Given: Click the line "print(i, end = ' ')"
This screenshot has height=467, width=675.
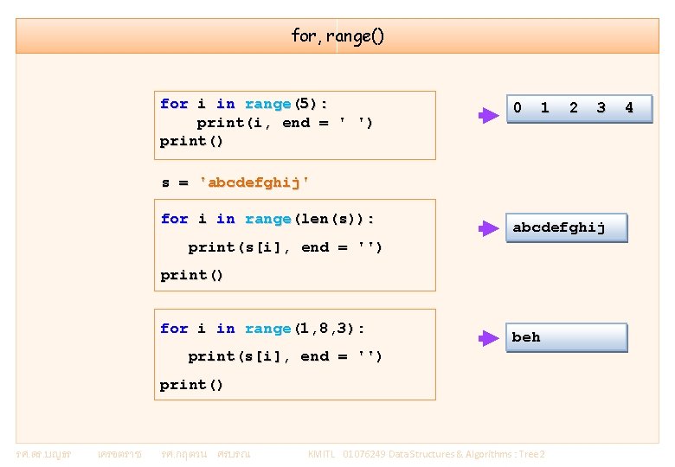Looking at the screenshot, I should point(285,123).
